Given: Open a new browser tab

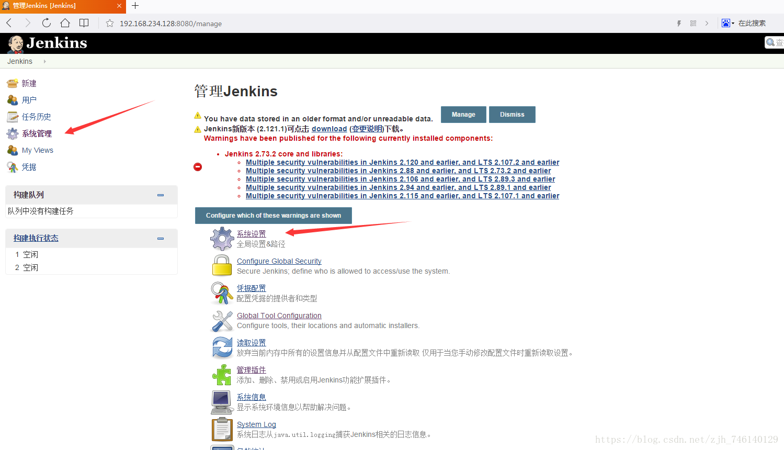Looking at the screenshot, I should coord(135,6).
